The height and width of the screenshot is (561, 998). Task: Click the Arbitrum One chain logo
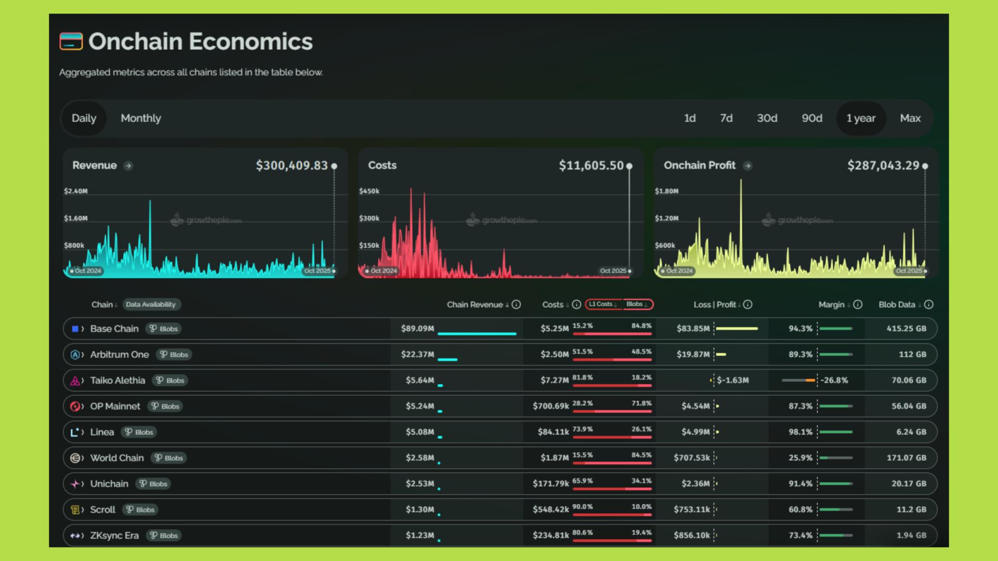point(75,355)
